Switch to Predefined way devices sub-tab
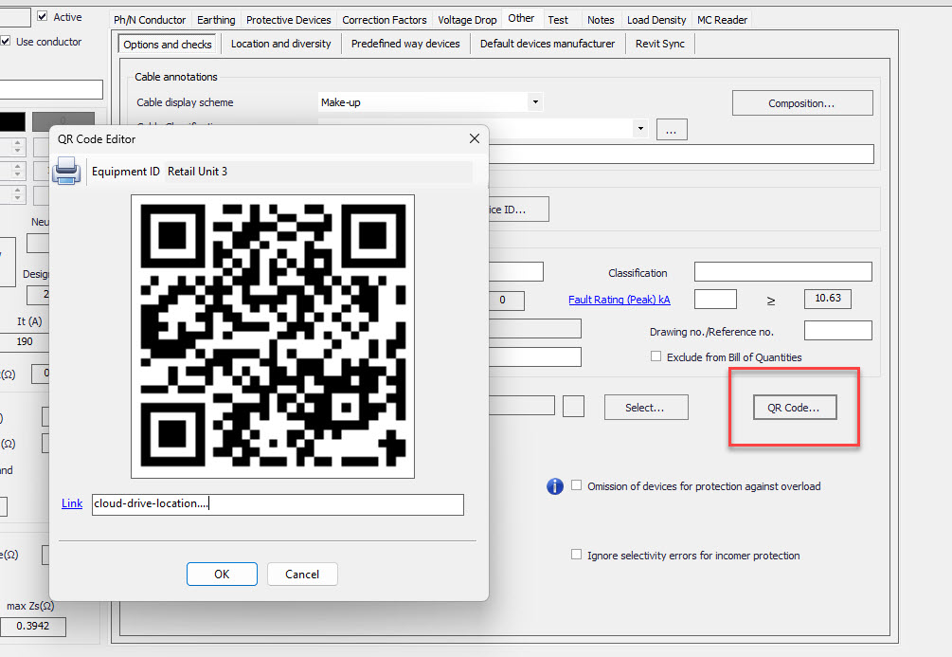Image resolution: width=952 pixels, height=657 pixels. [405, 44]
